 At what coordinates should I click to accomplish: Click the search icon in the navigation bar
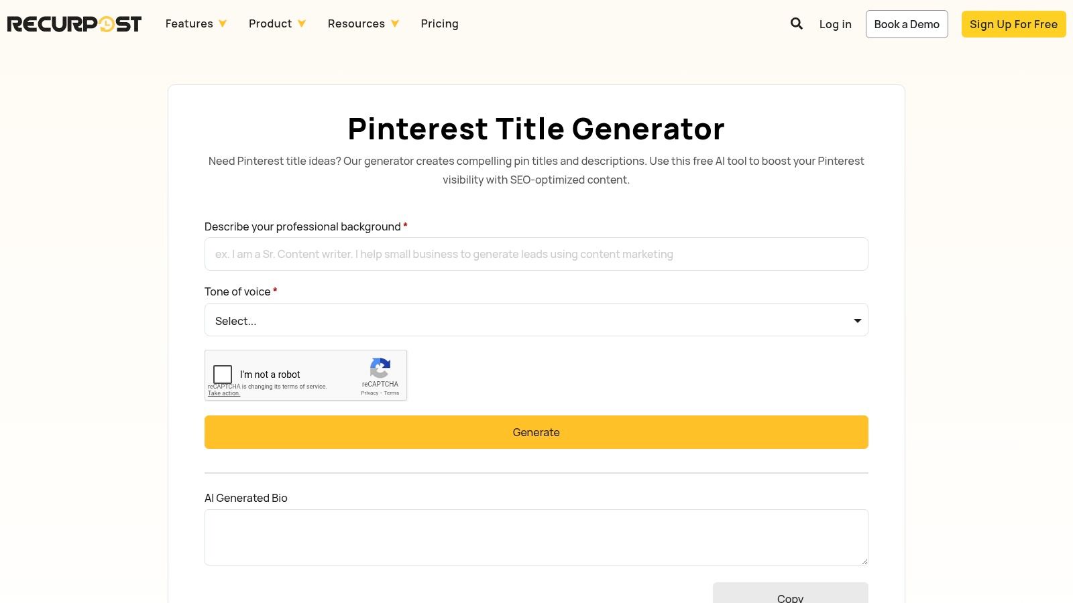pos(796,23)
